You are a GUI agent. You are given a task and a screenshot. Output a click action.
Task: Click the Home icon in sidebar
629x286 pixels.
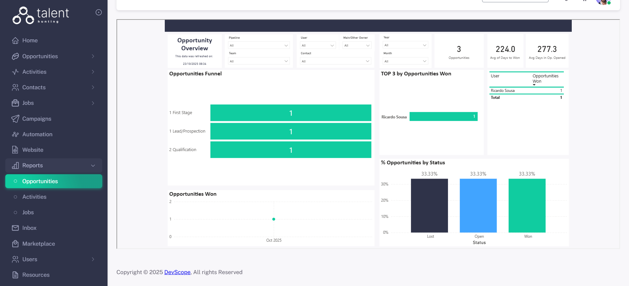pos(15,40)
